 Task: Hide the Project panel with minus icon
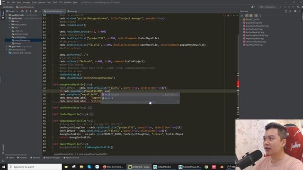(40, 11)
